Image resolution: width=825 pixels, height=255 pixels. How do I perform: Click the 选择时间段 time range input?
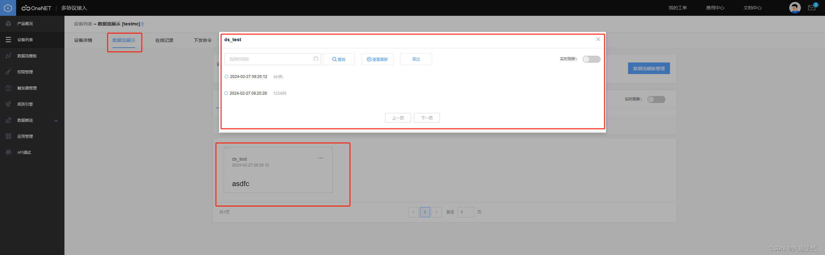click(x=269, y=59)
